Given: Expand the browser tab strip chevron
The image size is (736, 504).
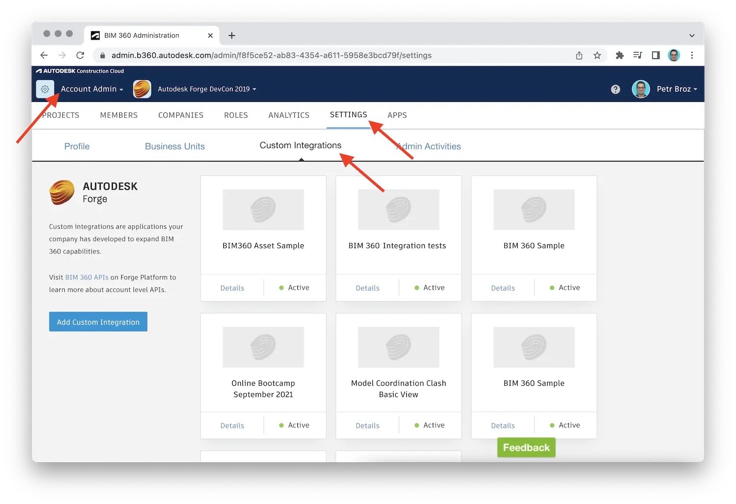Looking at the screenshot, I should tap(692, 35).
